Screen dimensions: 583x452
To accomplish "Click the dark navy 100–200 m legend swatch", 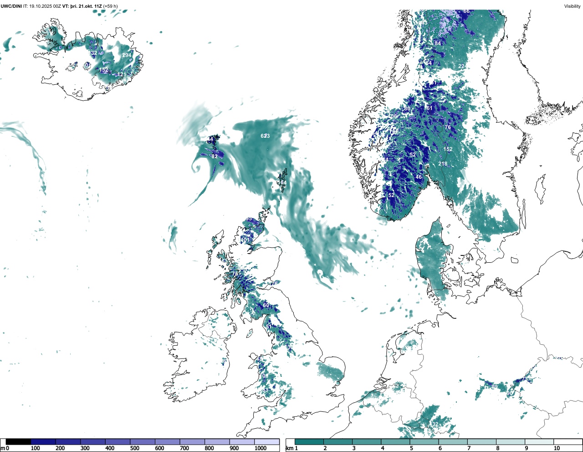I will (x=43, y=442).
